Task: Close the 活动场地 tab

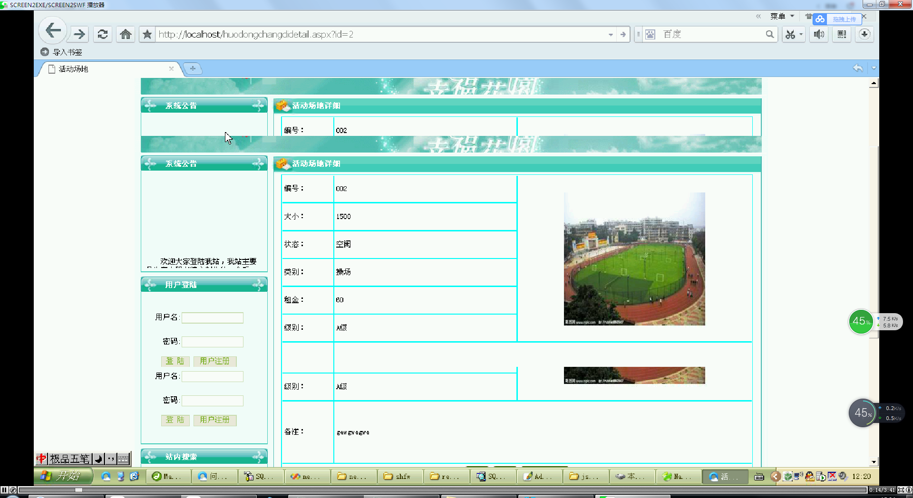Action: (x=171, y=68)
